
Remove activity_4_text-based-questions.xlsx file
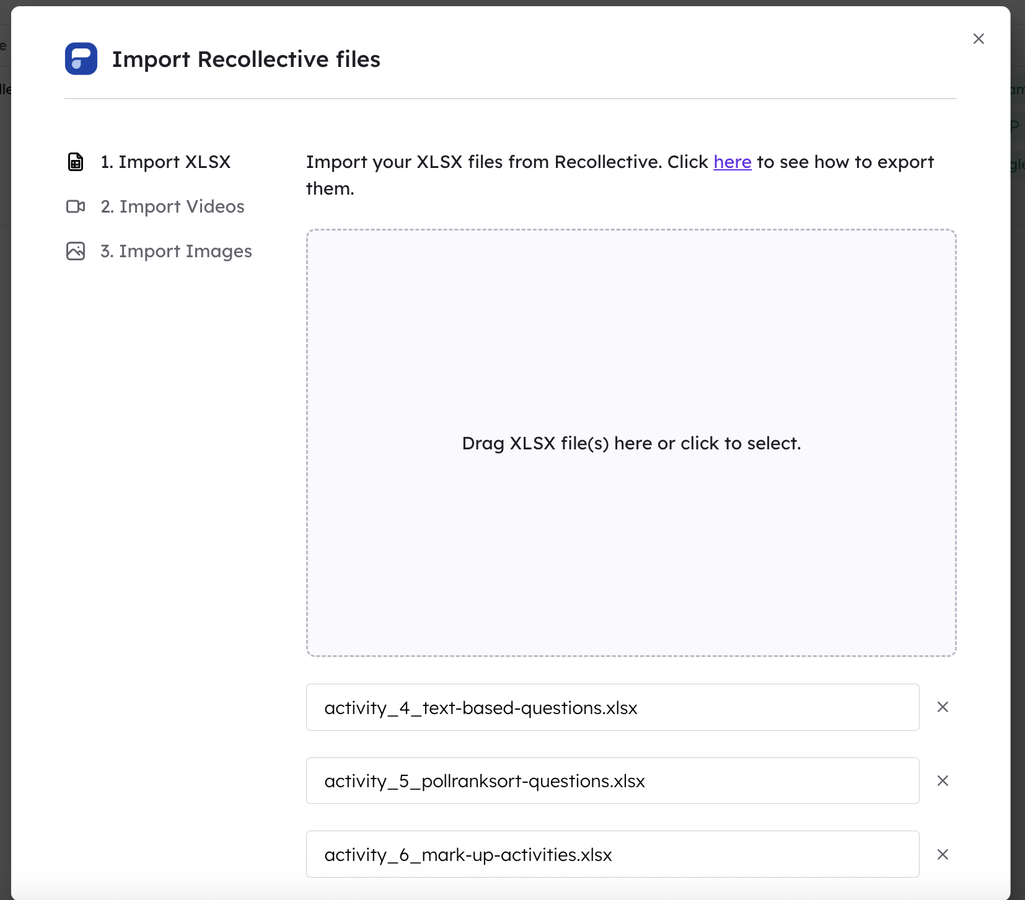click(x=943, y=707)
